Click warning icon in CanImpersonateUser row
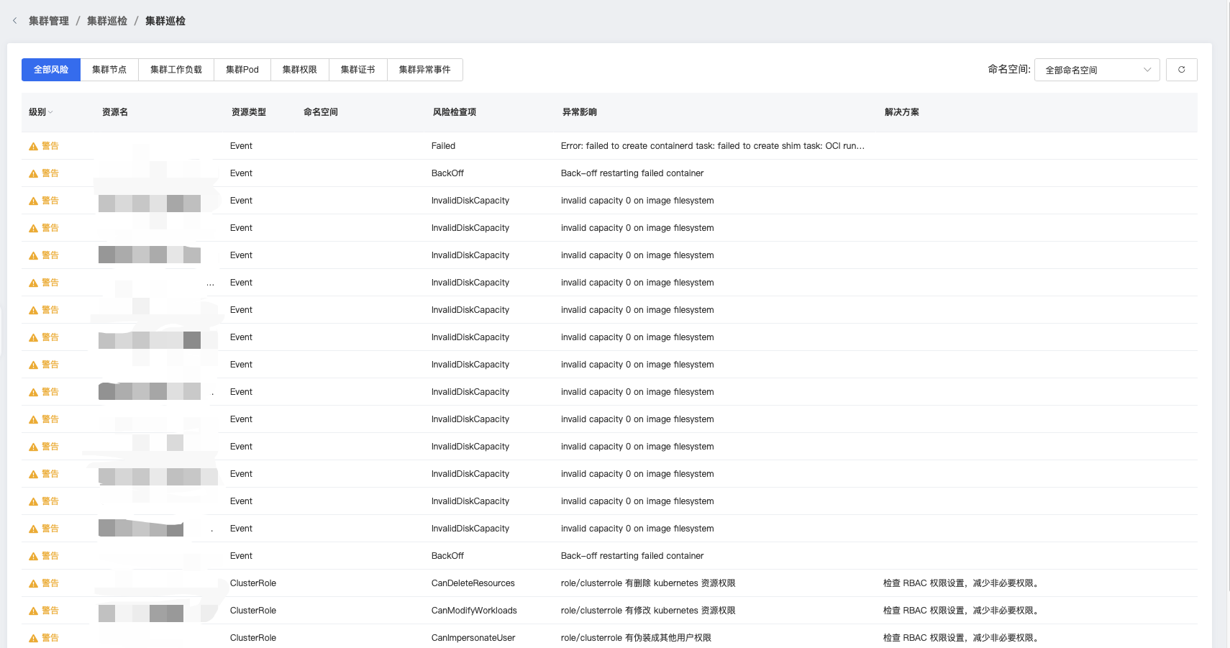The width and height of the screenshot is (1230, 648). (33, 639)
